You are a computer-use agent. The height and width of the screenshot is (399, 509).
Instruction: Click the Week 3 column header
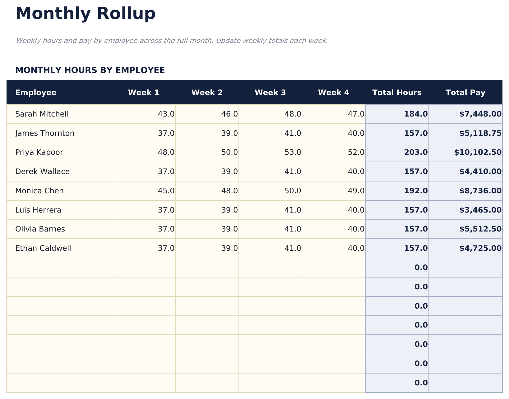click(x=271, y=92)
